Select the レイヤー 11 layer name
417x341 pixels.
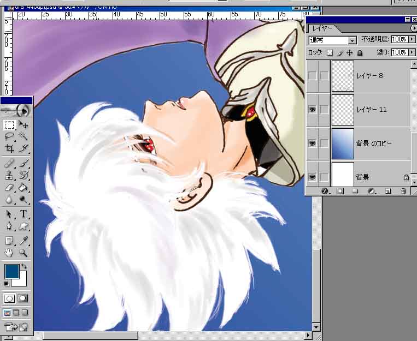click(x=371, y=110)
